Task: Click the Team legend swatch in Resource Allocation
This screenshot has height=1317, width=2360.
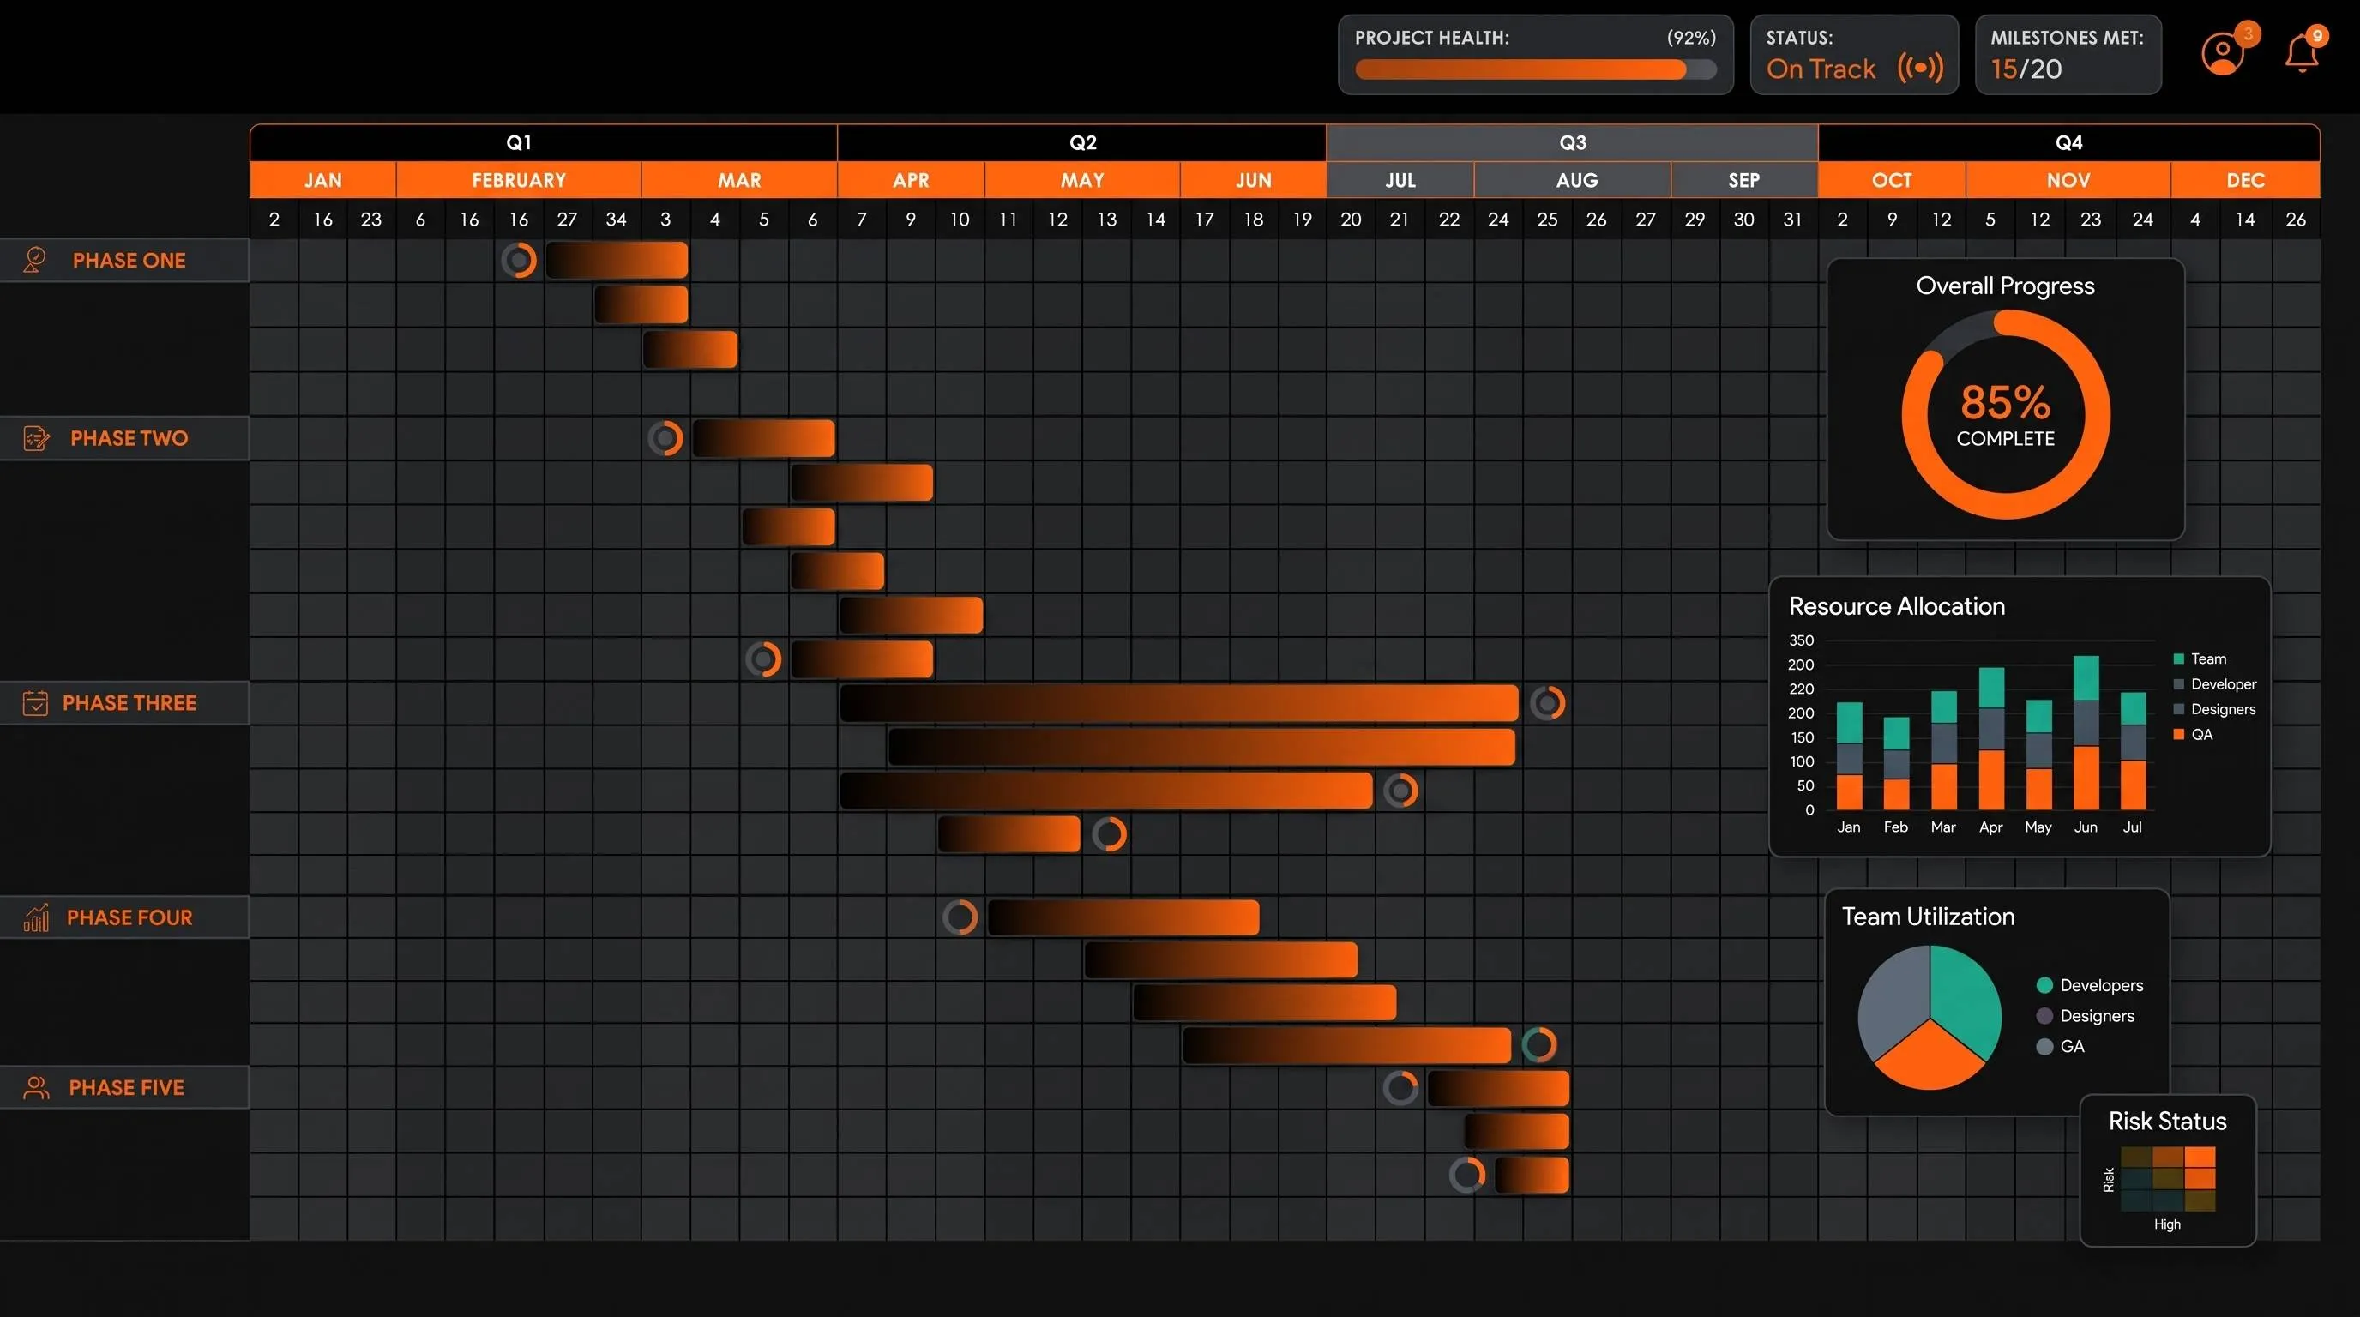Action: [x=2178, y=658]
